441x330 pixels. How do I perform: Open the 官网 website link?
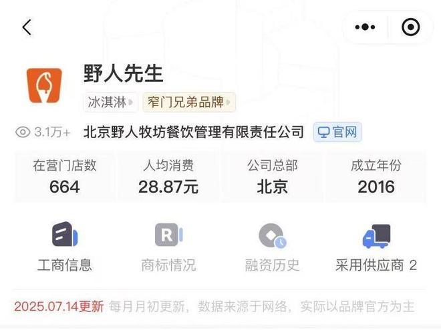tap(337, 132)
